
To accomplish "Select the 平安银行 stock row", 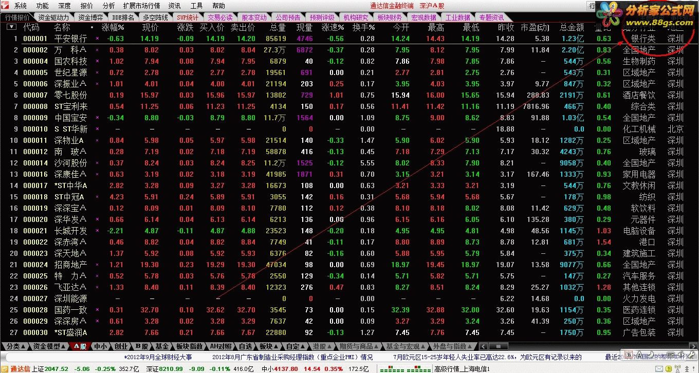I will coord(349,39).
